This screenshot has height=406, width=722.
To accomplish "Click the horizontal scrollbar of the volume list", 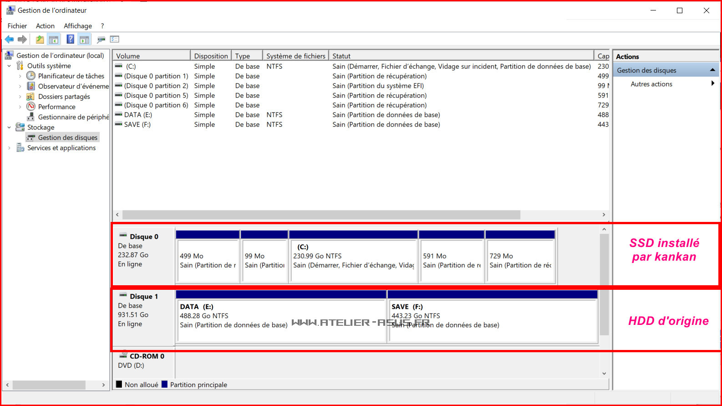I will 321,215.
